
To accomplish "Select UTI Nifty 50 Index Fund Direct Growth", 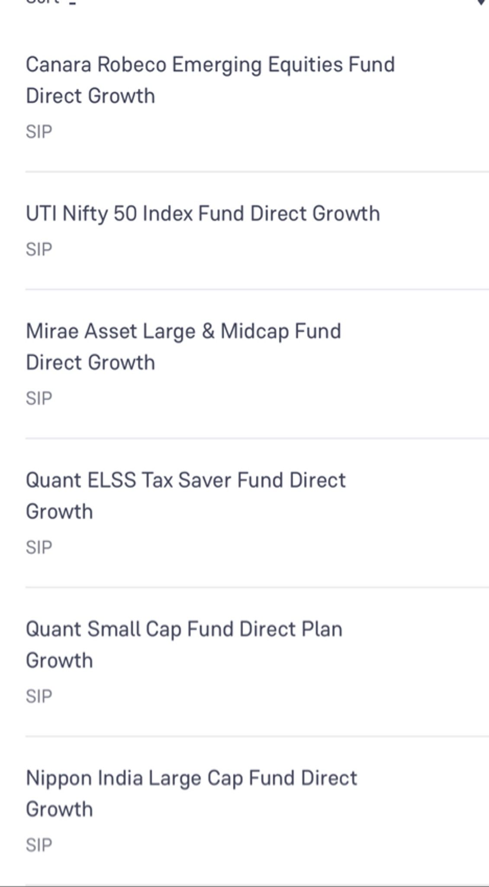I will (203, 214).
